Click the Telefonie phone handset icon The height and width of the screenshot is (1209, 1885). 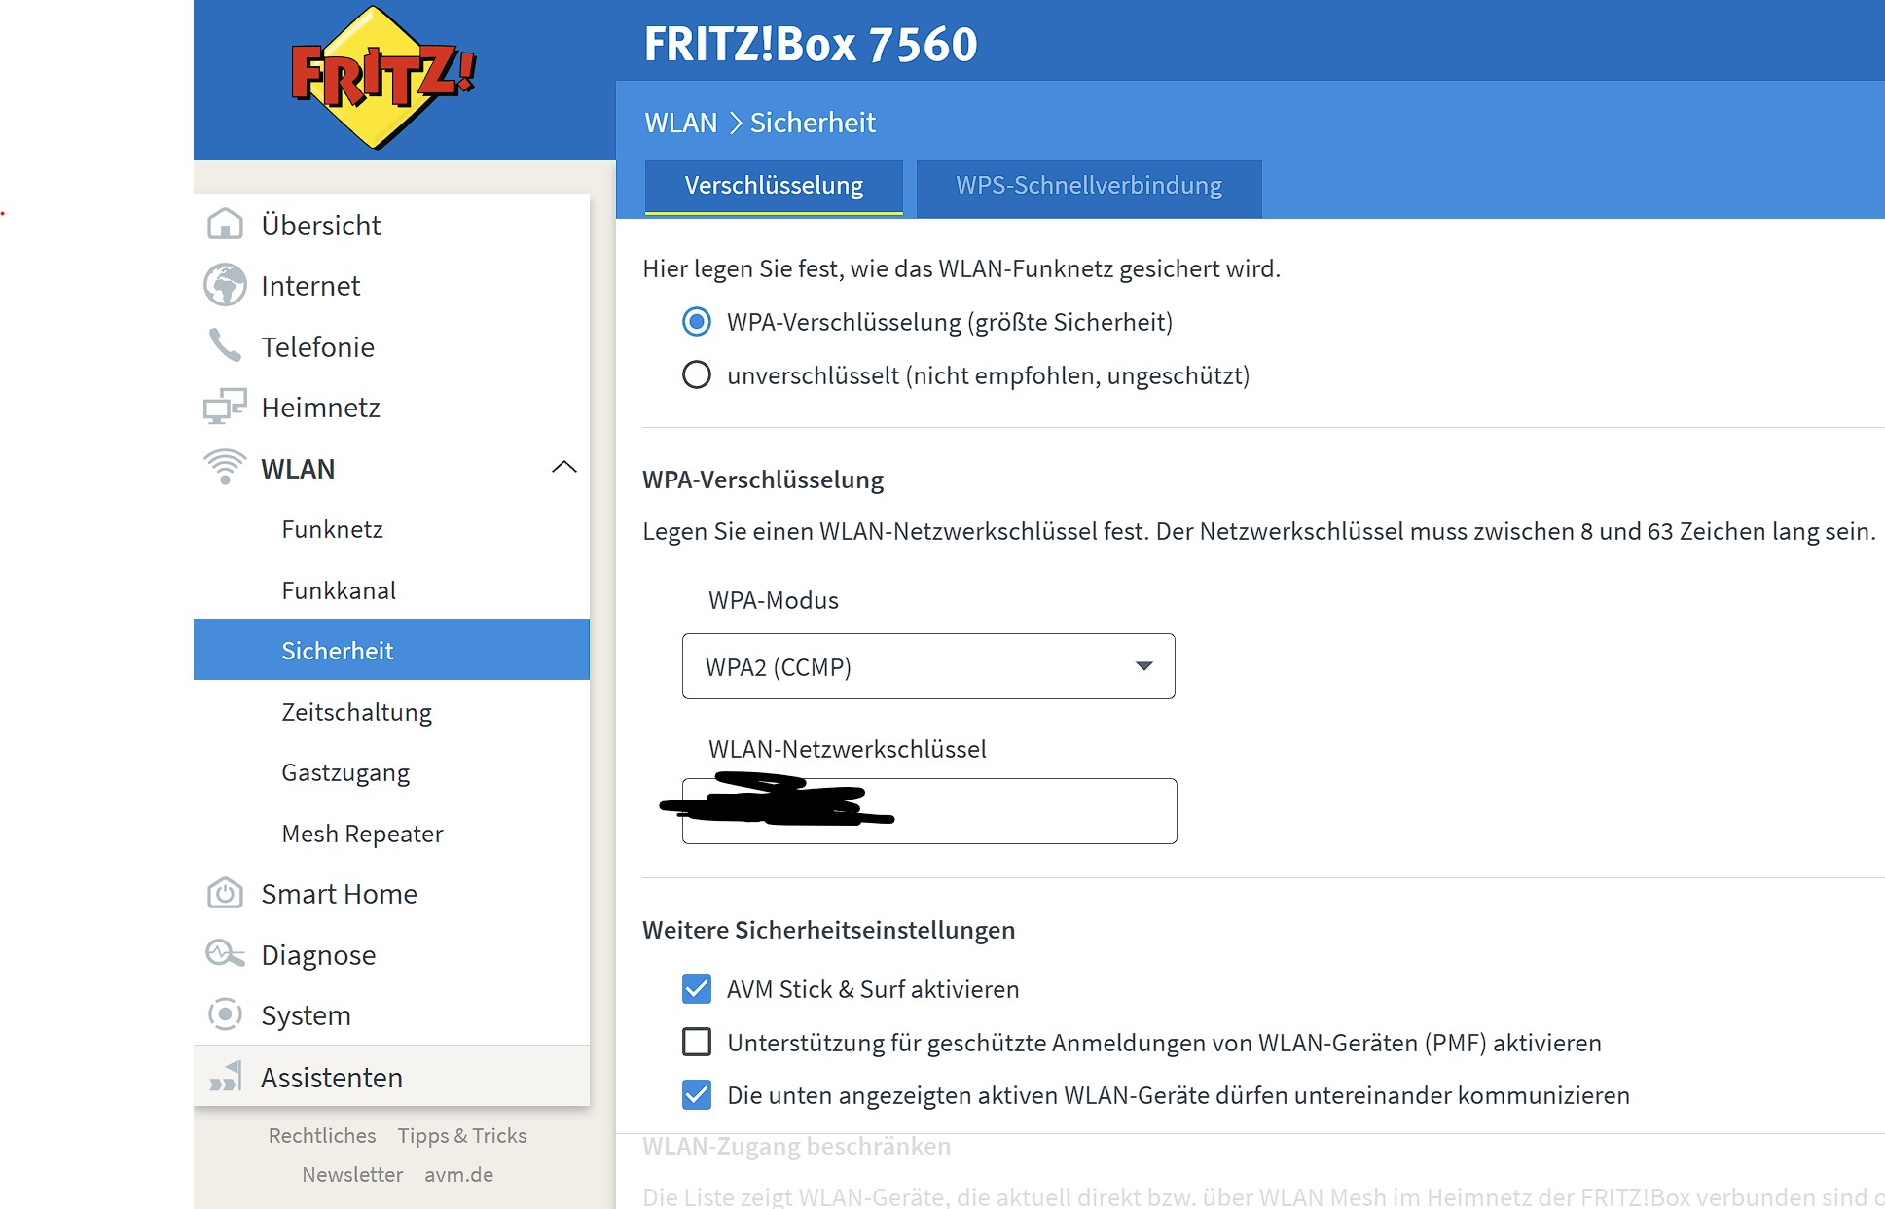coord(225,345)
